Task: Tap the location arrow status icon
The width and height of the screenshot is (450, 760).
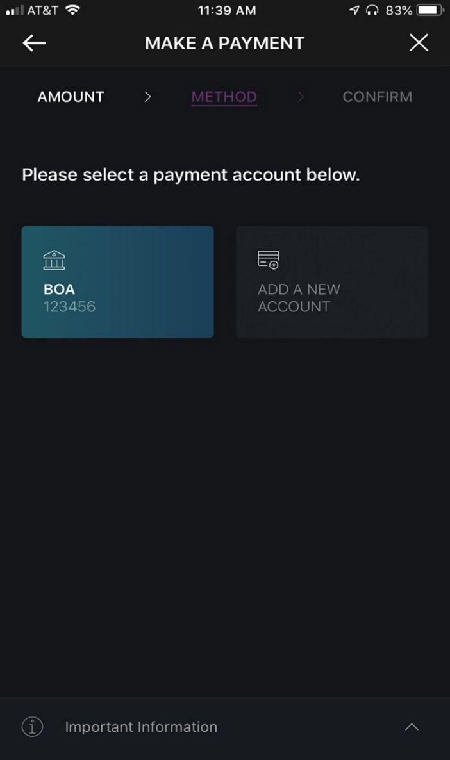Action: tap(354, 10)
